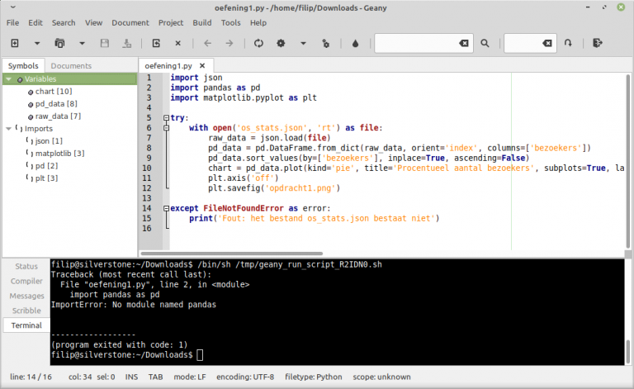Click the magnifier Find icon
Viewport: 634px width, 389px height.
point(485,43)
